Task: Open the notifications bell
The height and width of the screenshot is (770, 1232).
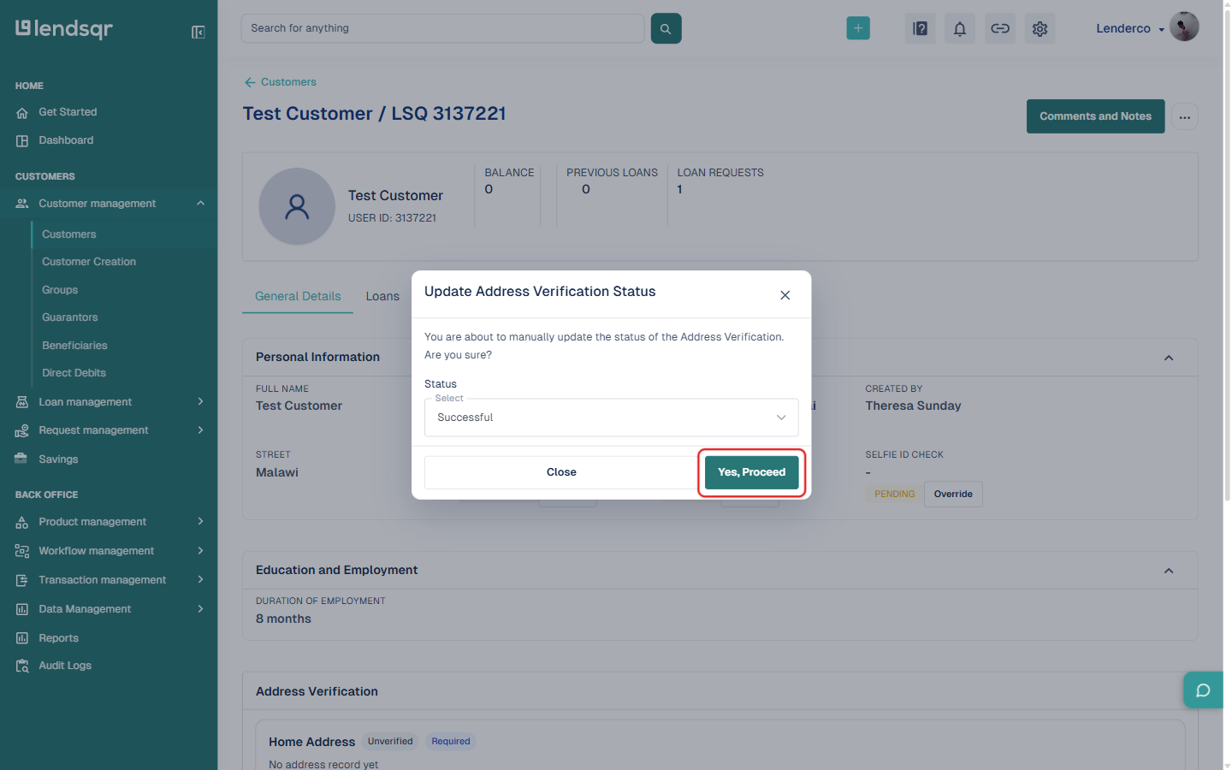Action: point(960,28)
